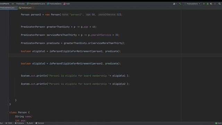Open the Run tool window
This screenshot has width=222, height=125.
[1, 123]
